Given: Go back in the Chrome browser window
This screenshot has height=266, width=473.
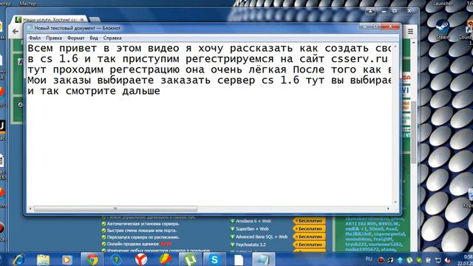Looking at the screenshot, I should 16,31.
